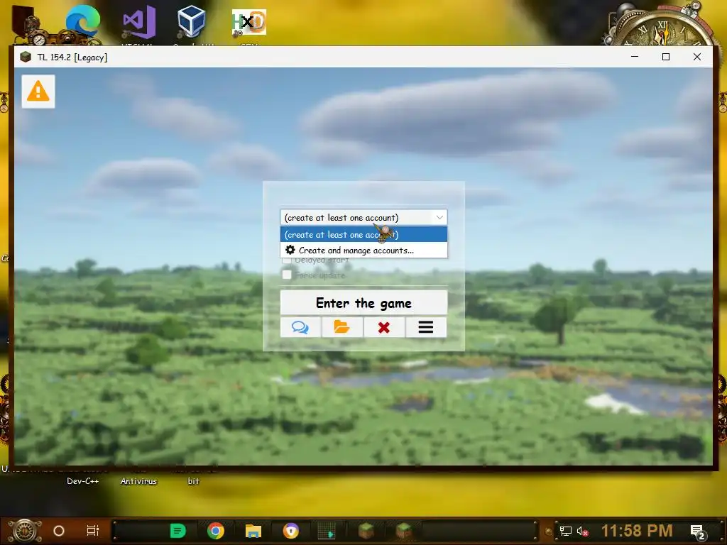The width and height of the screenshot is (727, 545).
Task: Click the Cortana circle search icon
Action: click(x=59, y=531)
